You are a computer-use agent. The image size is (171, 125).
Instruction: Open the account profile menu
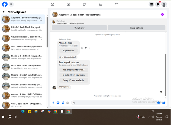tap(164, 4)
